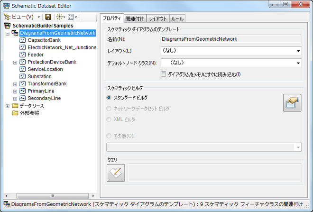313x212 pixels.
Task: Click the query edit pencil button
Action: tap(116, 173)
